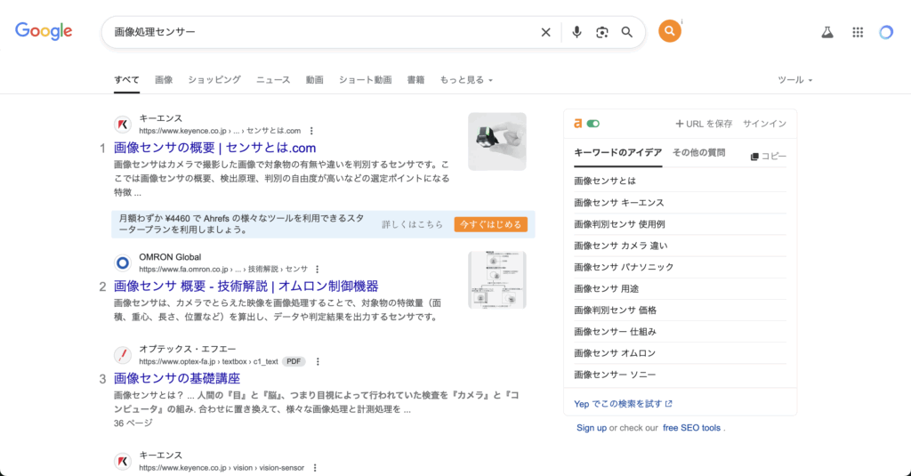The width and height of the screenshot is (911, 476).
Task: Click the Ahrefs logo in the sidebar panel
Action: pyautogui.click(x=577, y=123)
